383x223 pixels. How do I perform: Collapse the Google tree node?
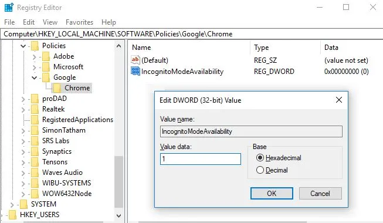(x=34, y=77)
